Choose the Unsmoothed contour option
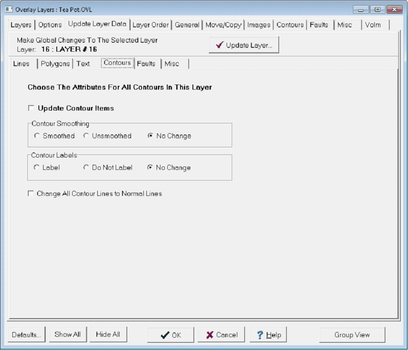Screen dimensions: 408x350 click(x=86, y=136)
